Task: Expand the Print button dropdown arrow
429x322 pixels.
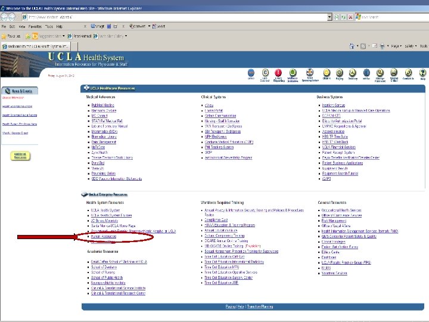Action: click(x=388, y=46)
